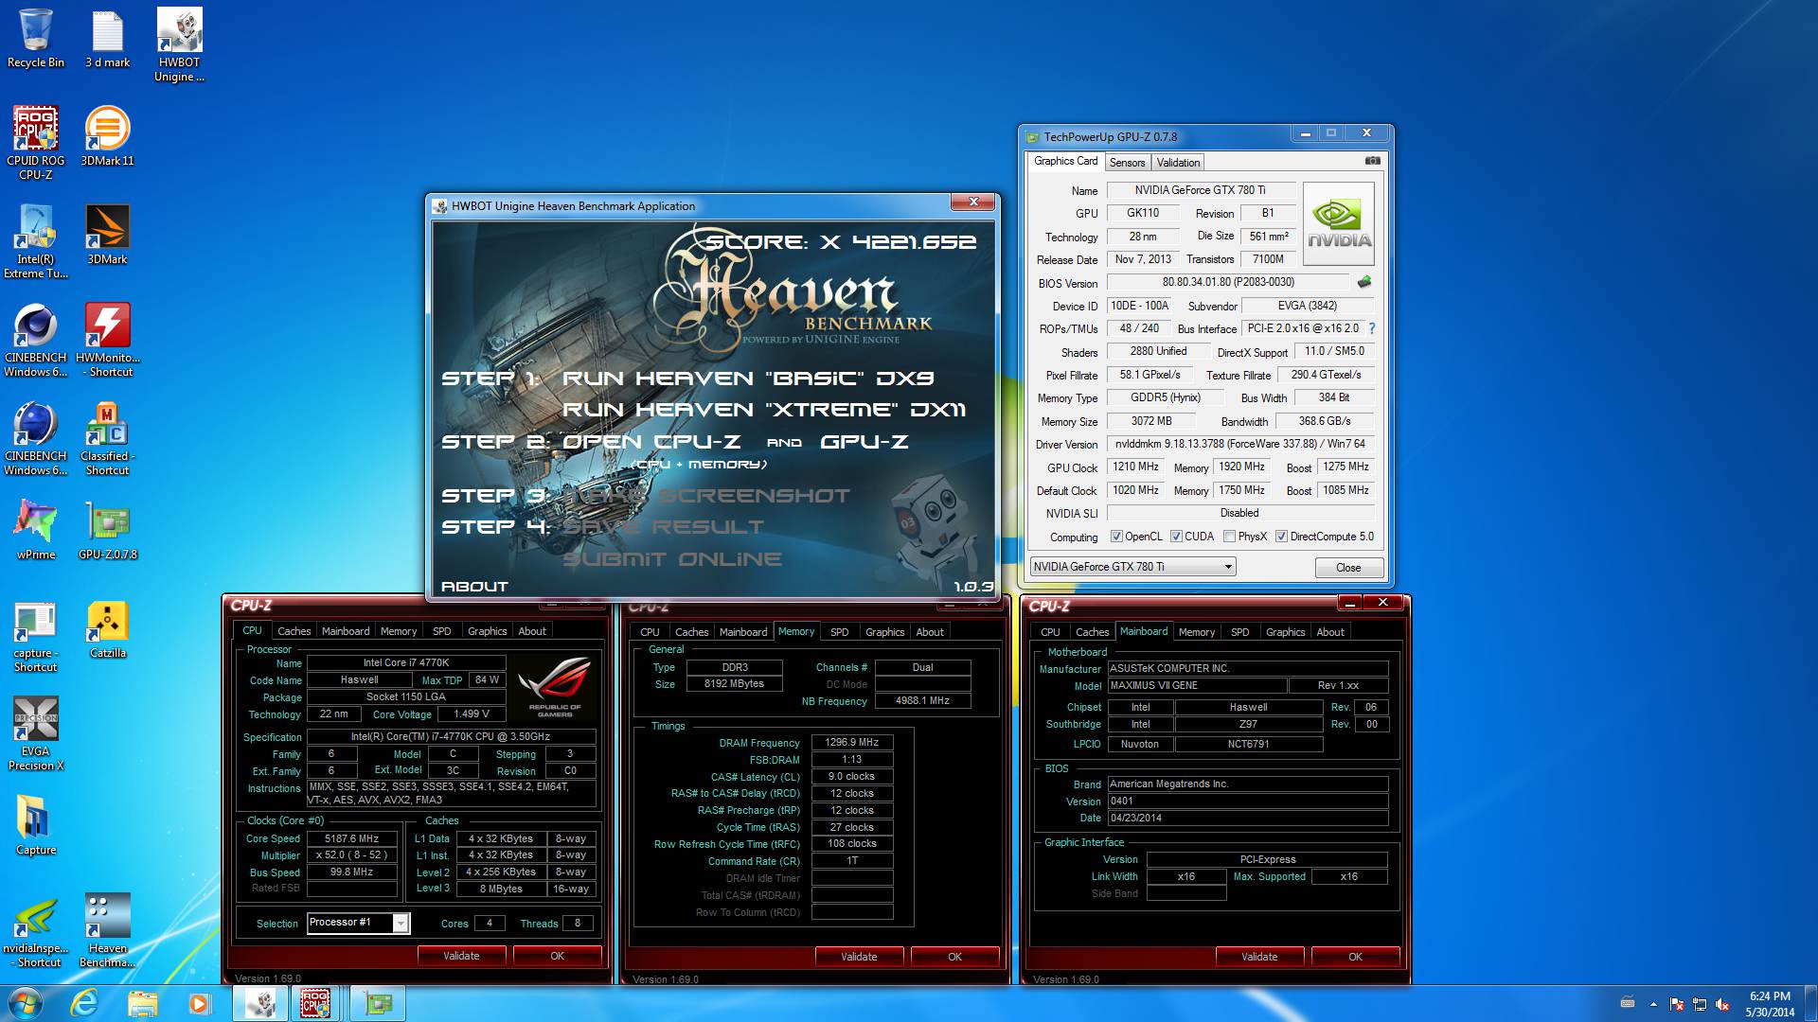Screen dimensions: 1818x1022
Task: Click the bus interface question mark
Action: (1371, 328)
